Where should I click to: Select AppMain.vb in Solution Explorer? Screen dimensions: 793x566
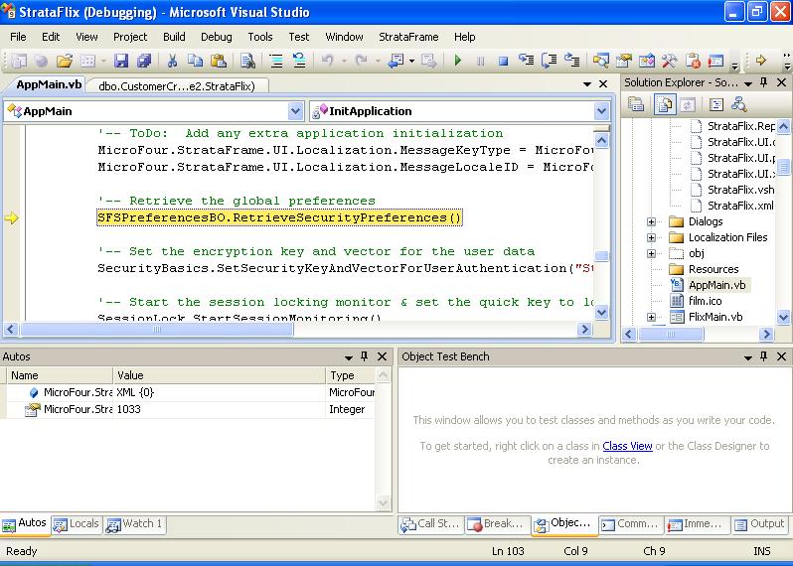716,285
